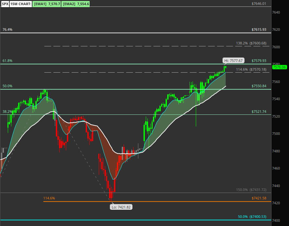289x226 pixels.
Task: Click the 76.4% Fibonacci label
Action: click(x=7, y=30)
